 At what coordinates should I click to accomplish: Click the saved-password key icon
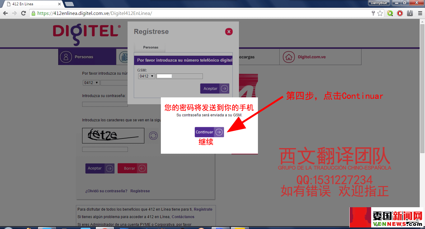[x=373, y=13]
